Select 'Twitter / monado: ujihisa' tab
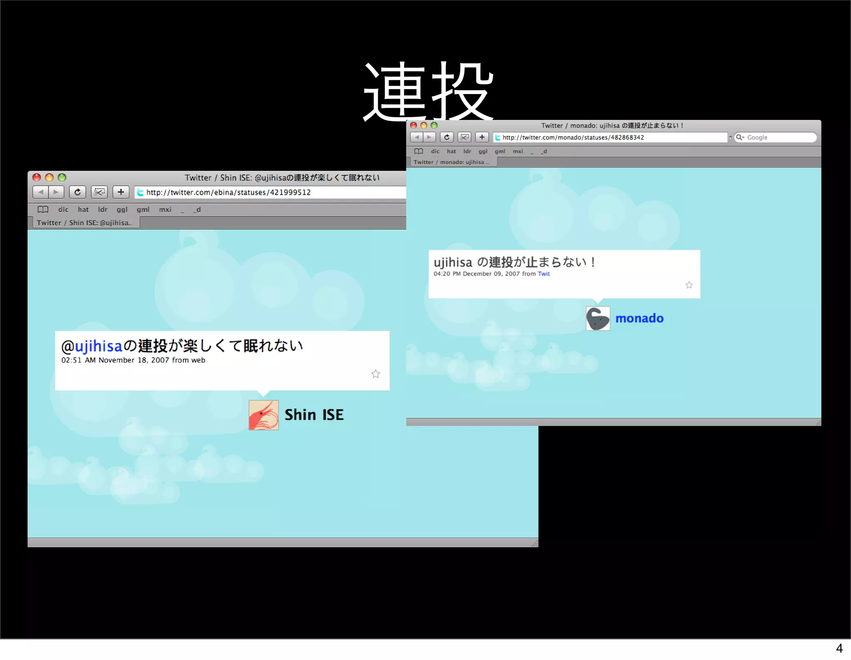Image resolution: width=851 pixels, height=660 pixels. 451,162
